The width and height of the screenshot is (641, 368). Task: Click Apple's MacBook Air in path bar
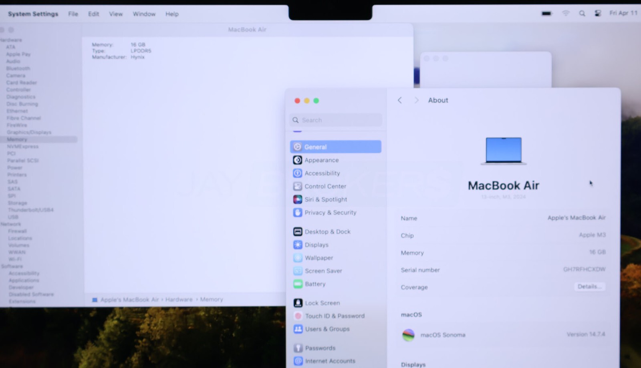pos(129,300)
